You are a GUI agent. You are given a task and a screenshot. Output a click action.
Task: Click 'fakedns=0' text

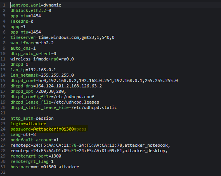22,21
